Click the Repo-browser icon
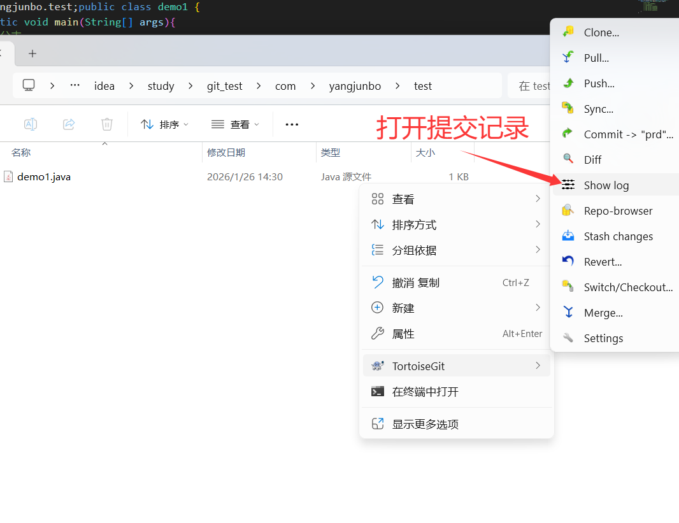This screenshot has width=679, height=523. (568, 210)
